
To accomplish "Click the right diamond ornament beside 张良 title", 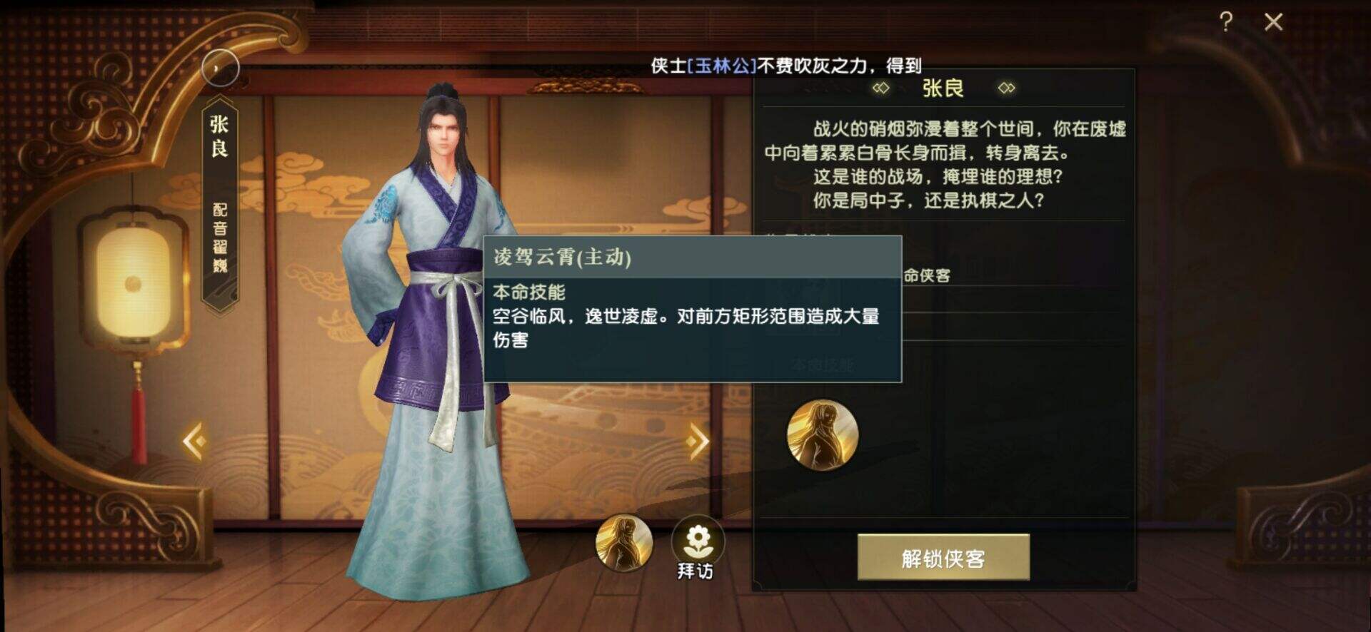I will coord(1007,88).
